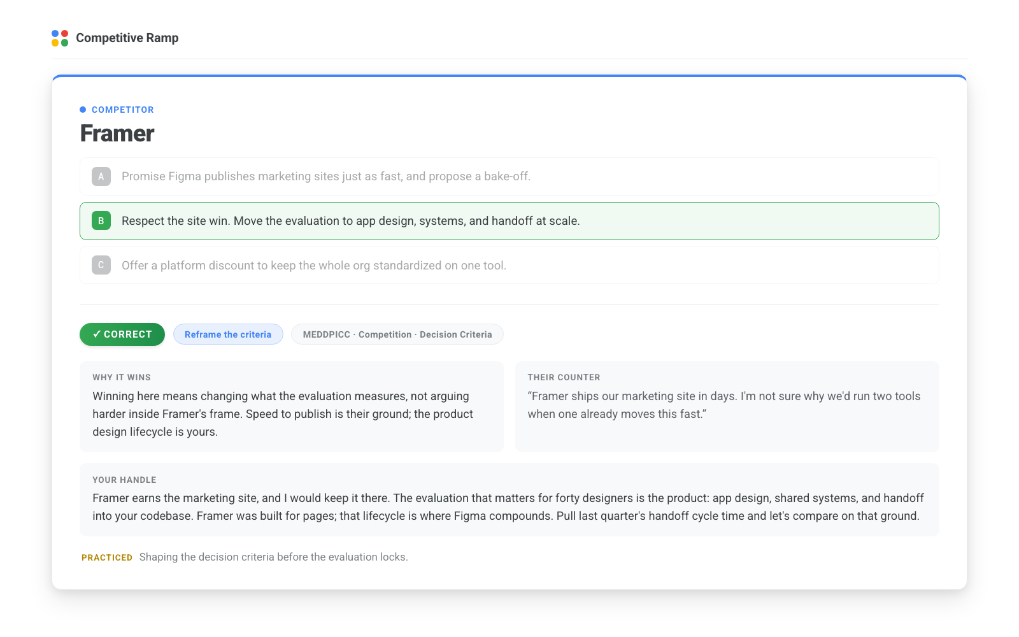
Task: Click the YOUR HANDLE heading
Action: (x=124, y=480)
